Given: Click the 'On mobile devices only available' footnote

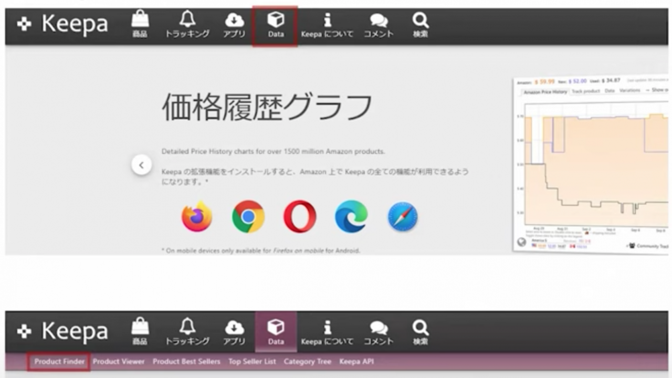Looking at the screenshot, I should pos(261,250).
